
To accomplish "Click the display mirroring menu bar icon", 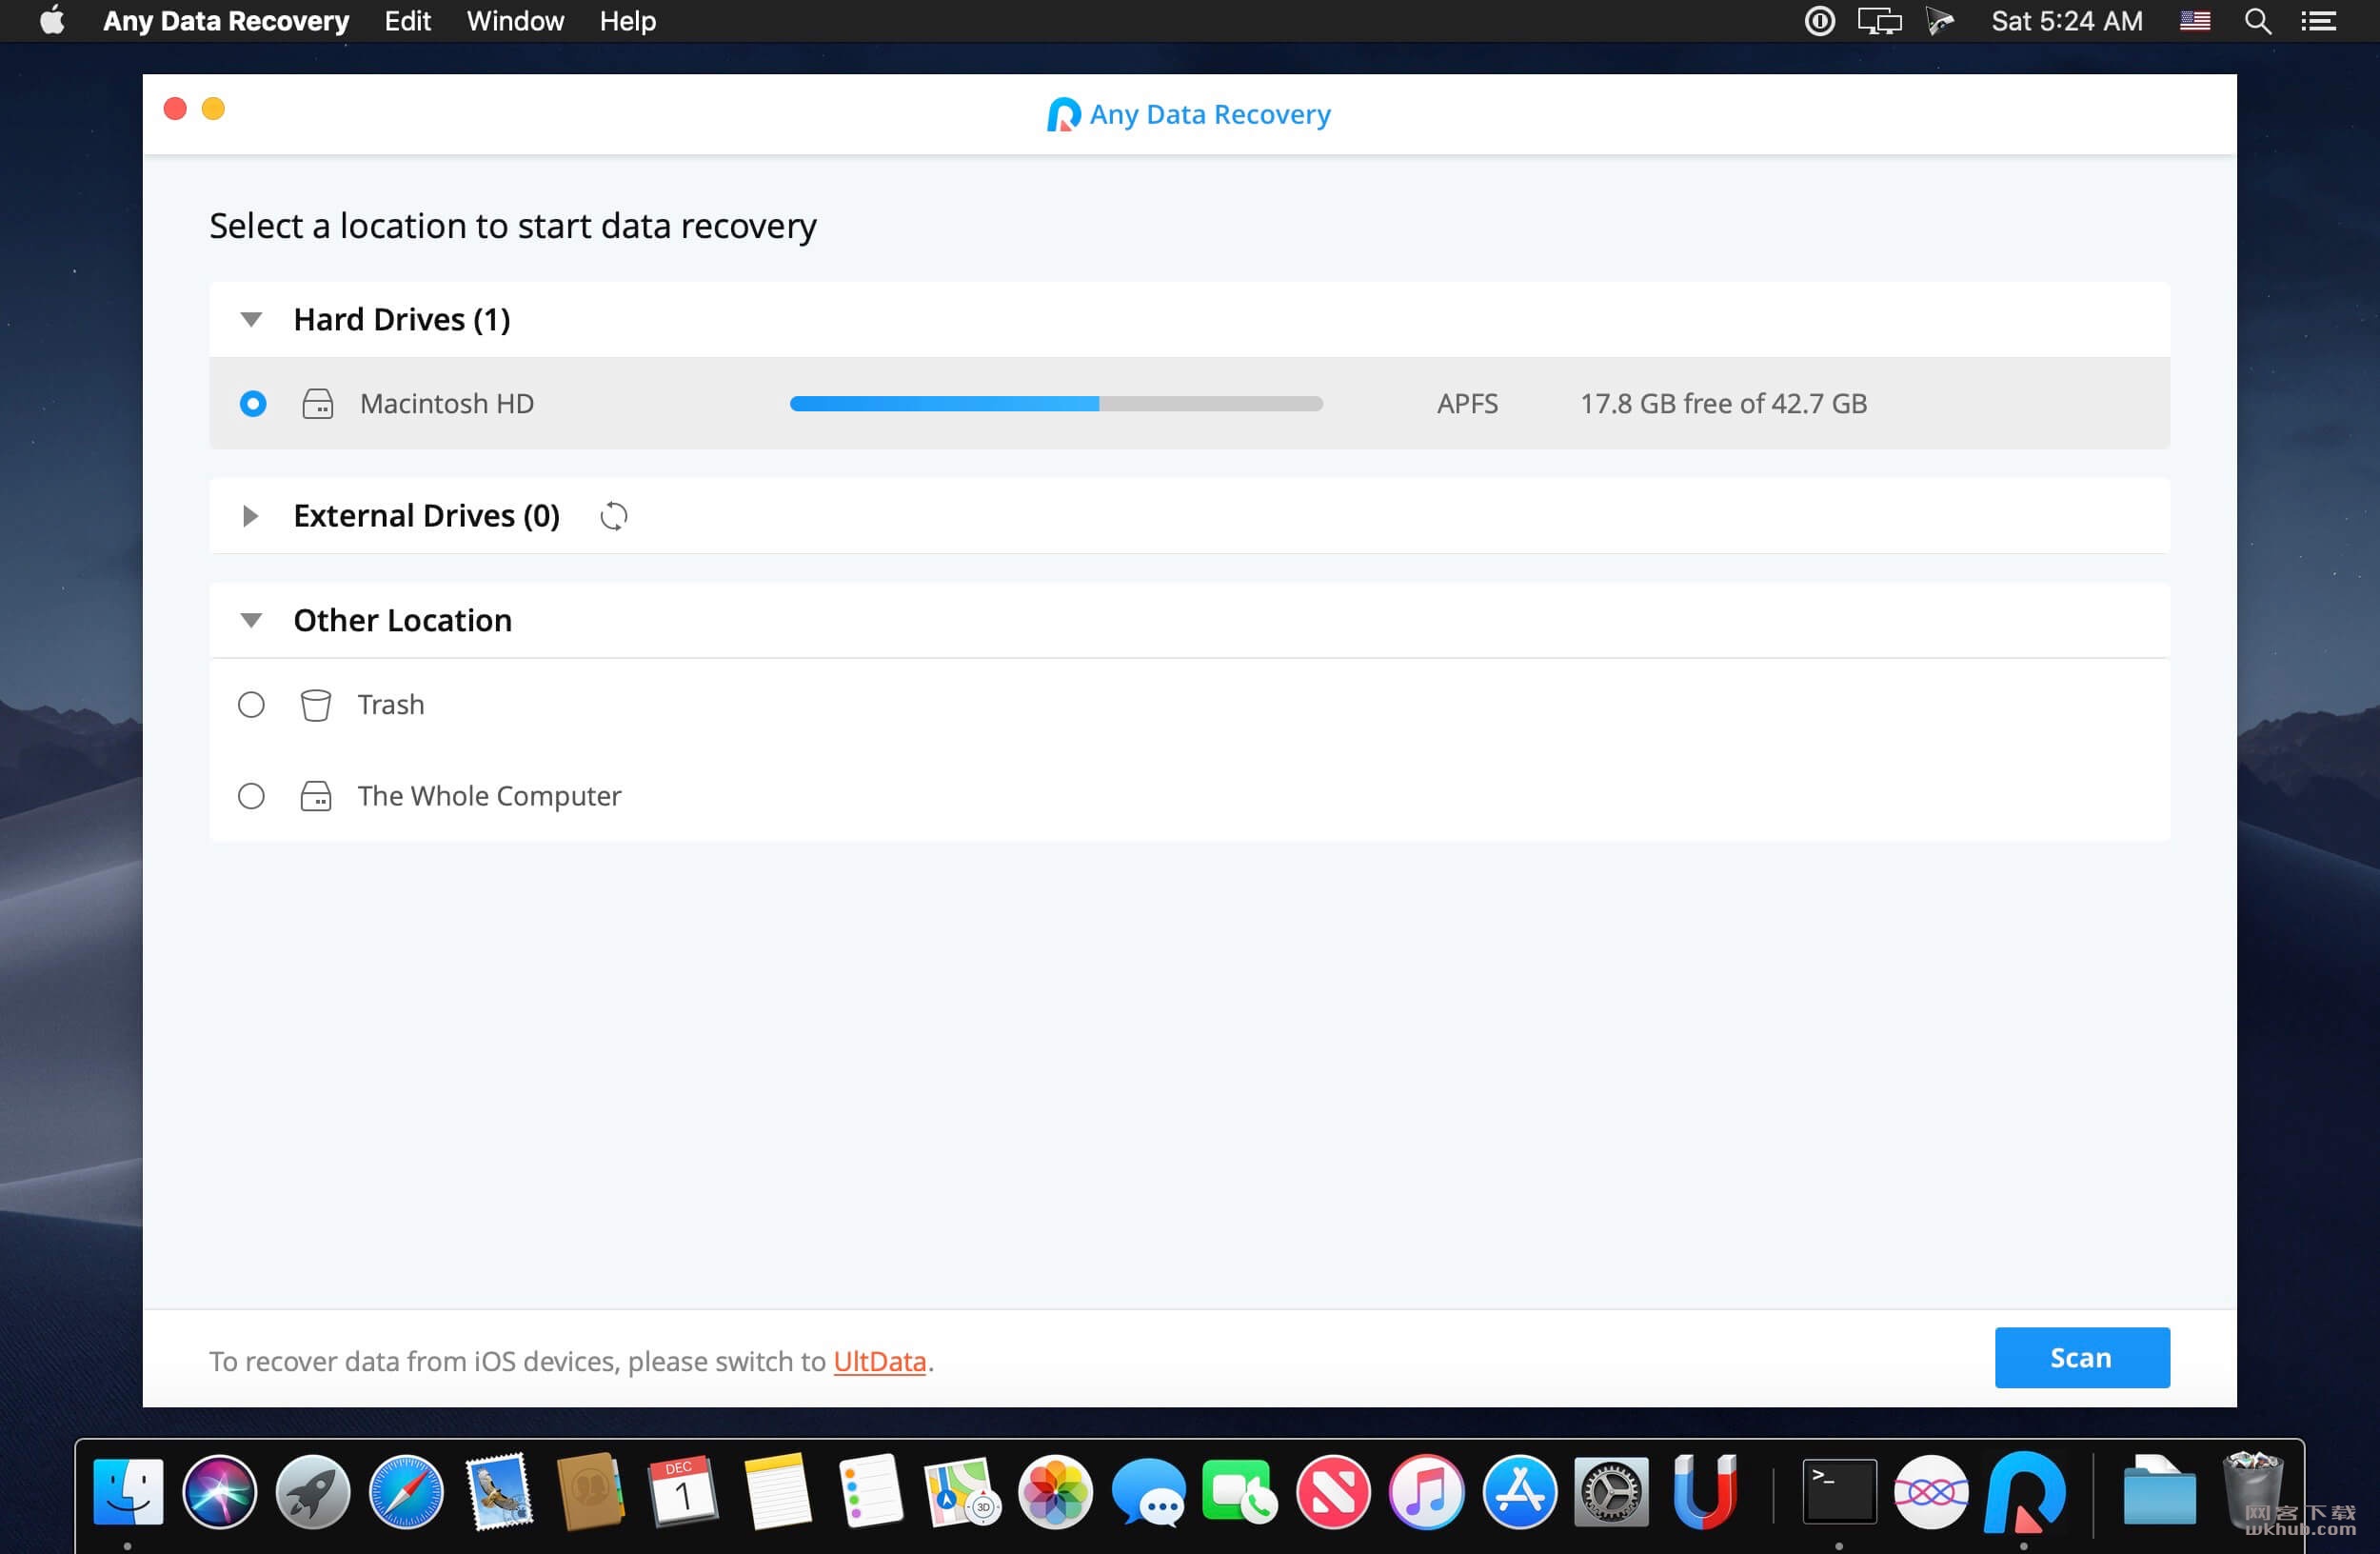I will coord(1879,21).
